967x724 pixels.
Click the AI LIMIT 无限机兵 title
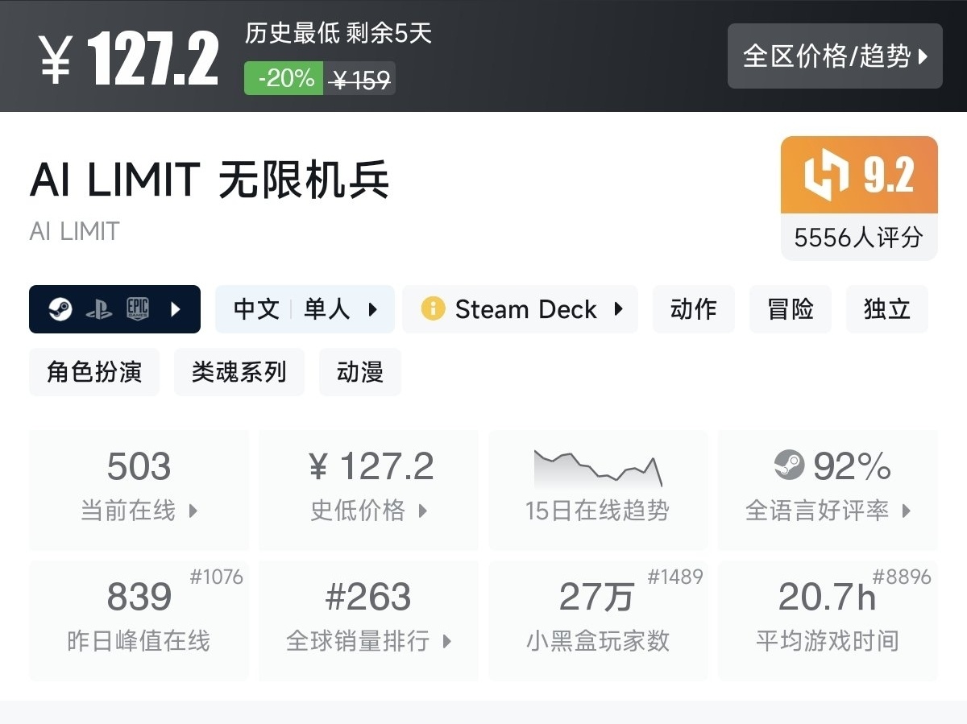(210, 179)
